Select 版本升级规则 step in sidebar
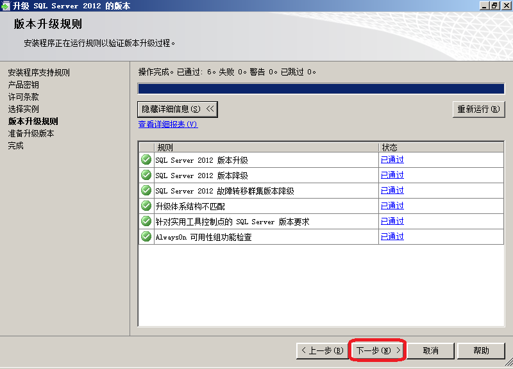Image resolution: width=513 pixels, height=369 pixels. click(x=33, y=121)
